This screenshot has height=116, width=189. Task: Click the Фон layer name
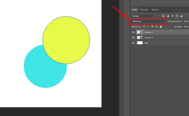pyautogui.click(x=146, y=43)
